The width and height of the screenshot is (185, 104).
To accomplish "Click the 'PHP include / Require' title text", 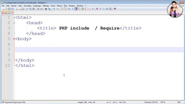I will pos(89,28).
